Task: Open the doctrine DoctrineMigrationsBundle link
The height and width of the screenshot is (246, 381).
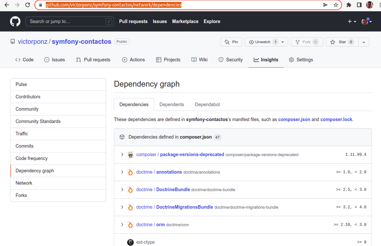Action: pos(185,207)
